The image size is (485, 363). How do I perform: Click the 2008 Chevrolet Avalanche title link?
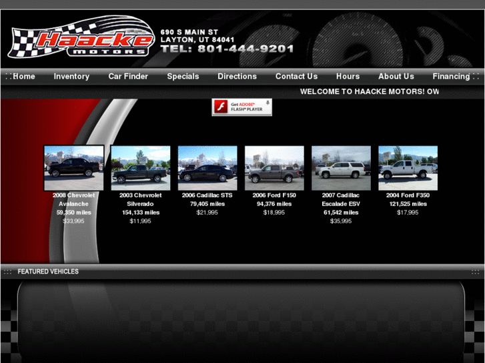tap(73, 200)
